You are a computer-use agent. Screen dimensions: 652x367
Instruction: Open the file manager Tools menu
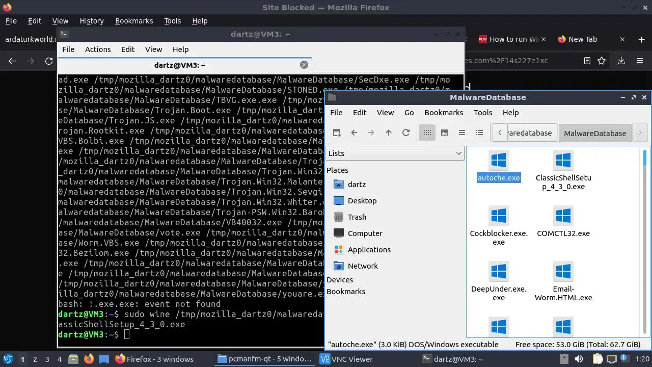(483, 112)
